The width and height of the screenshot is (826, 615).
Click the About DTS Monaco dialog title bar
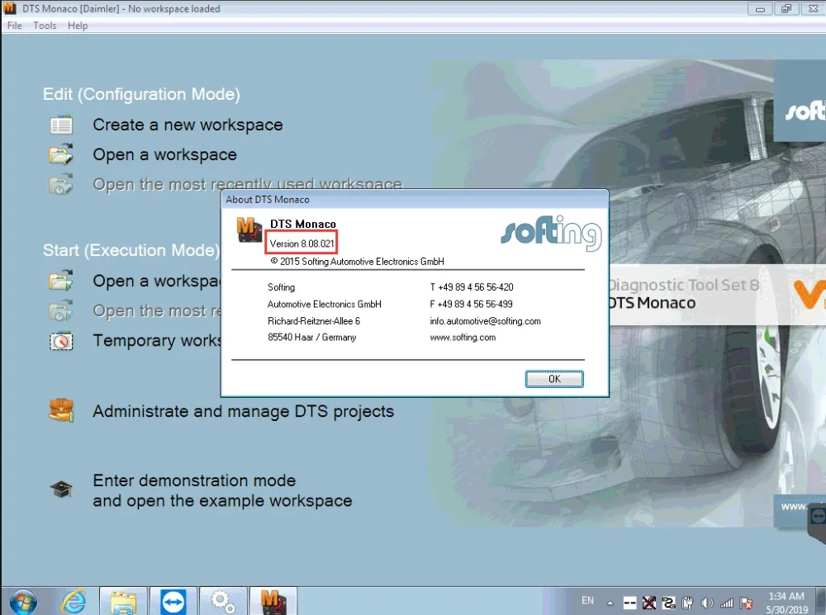[x=415, y=200]
